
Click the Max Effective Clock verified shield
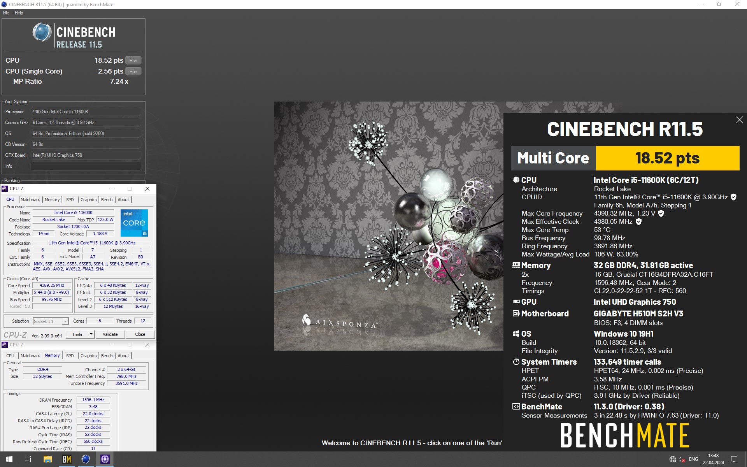click(x=638, y=222)
